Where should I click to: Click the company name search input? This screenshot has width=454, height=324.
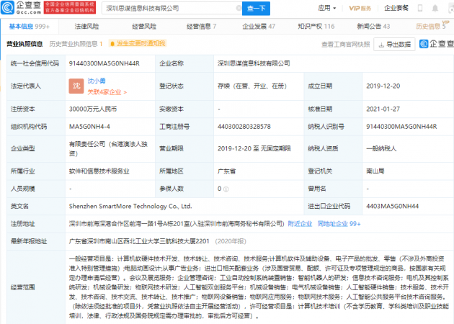172,8
